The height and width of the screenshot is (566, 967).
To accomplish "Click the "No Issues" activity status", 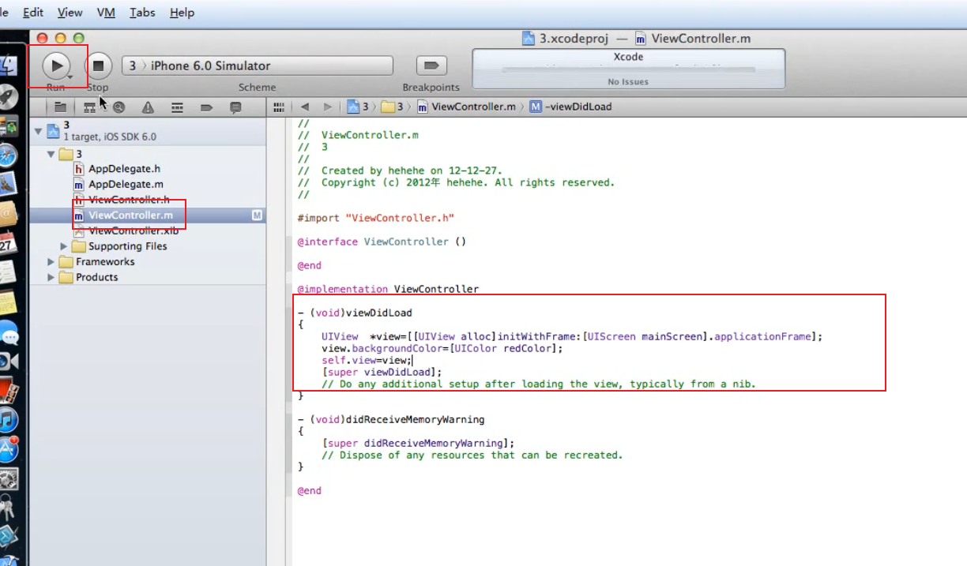I will pos(628,81).
